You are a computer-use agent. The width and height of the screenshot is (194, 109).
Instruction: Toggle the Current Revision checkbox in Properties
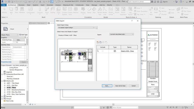(14, 54)
